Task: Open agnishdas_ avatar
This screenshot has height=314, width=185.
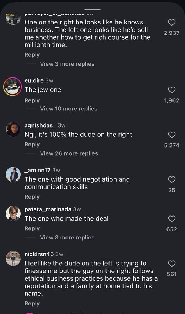Action: 13,129
